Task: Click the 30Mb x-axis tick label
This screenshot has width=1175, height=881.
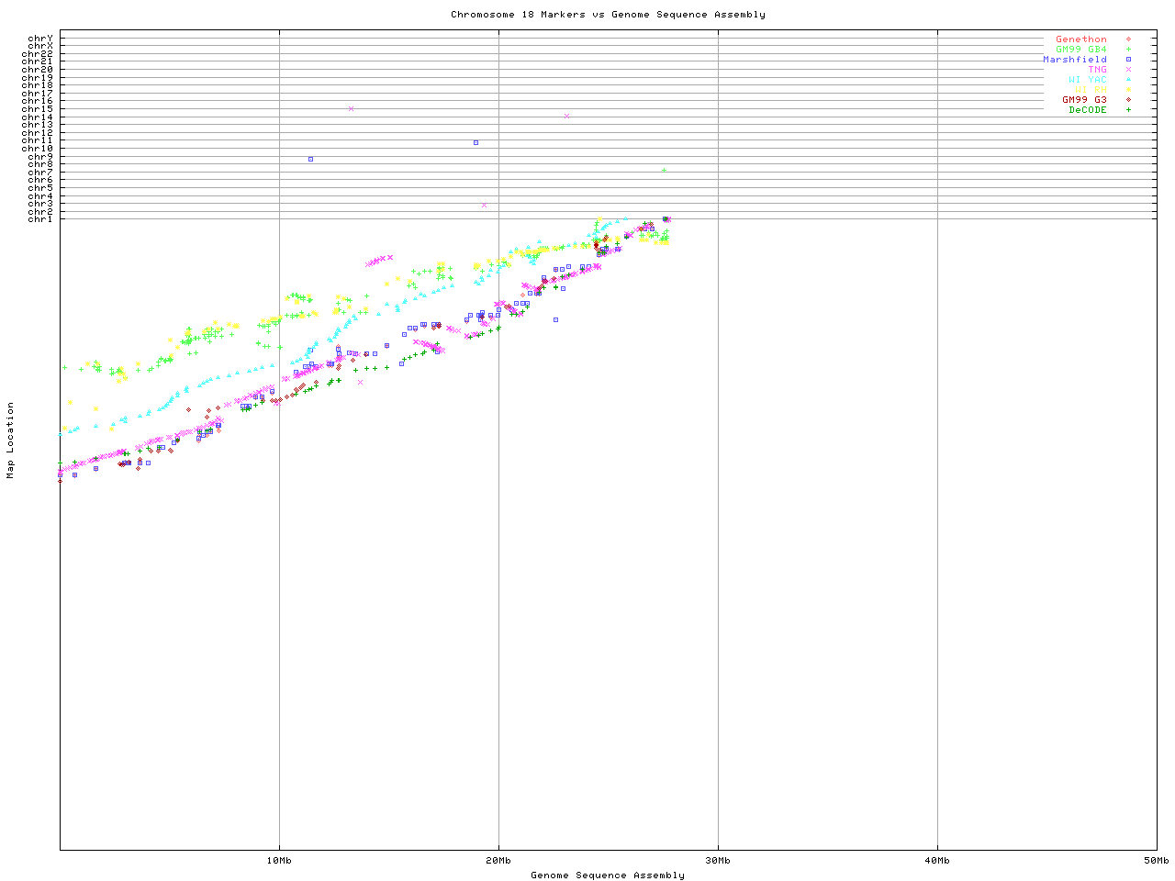Action: (718, 861)
